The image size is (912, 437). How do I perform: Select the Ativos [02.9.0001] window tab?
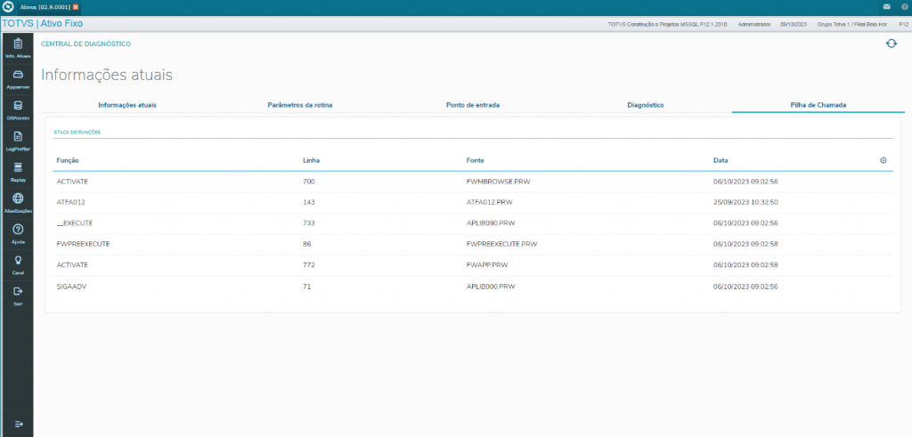(45, 6)
